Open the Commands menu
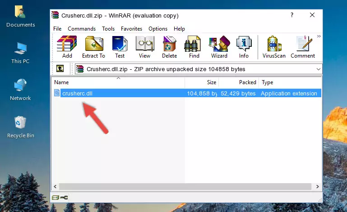347x212 pixels. coord(82,29)
